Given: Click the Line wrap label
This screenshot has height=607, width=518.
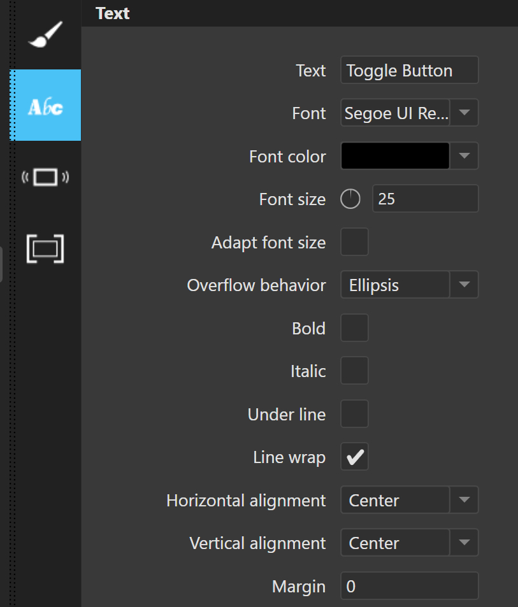Looking at the screenshot, I should tap(289, 457).
